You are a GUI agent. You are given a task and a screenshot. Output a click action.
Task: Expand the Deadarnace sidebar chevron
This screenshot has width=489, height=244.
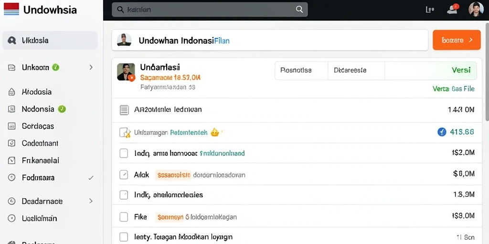point(91,201)
